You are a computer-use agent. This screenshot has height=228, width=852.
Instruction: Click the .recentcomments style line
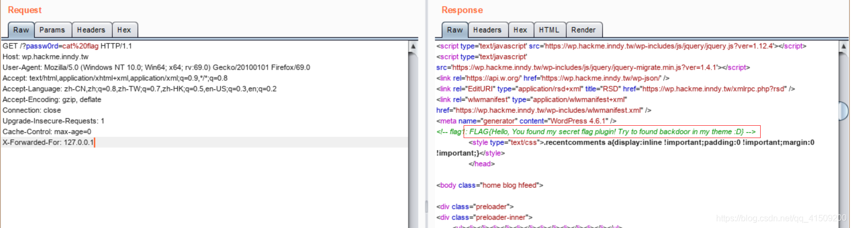coord(641,142)
